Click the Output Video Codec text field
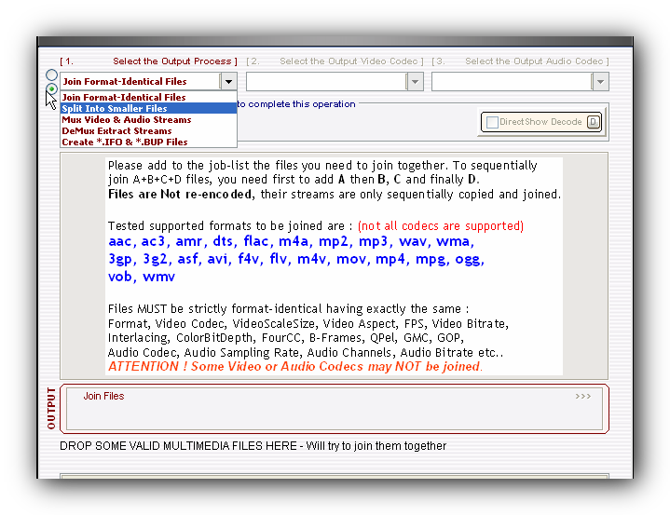670x515 pixels. (326, 82)
